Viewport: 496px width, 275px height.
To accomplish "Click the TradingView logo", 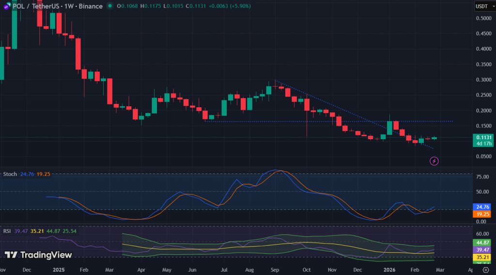I will 38,255.
